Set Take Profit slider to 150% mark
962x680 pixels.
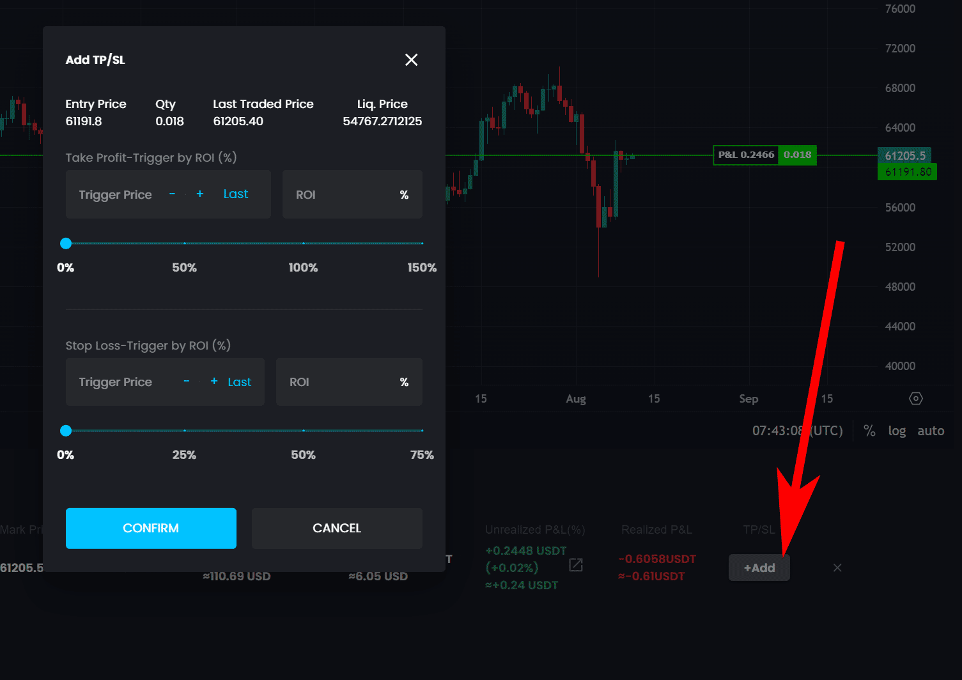coord(422,243)
